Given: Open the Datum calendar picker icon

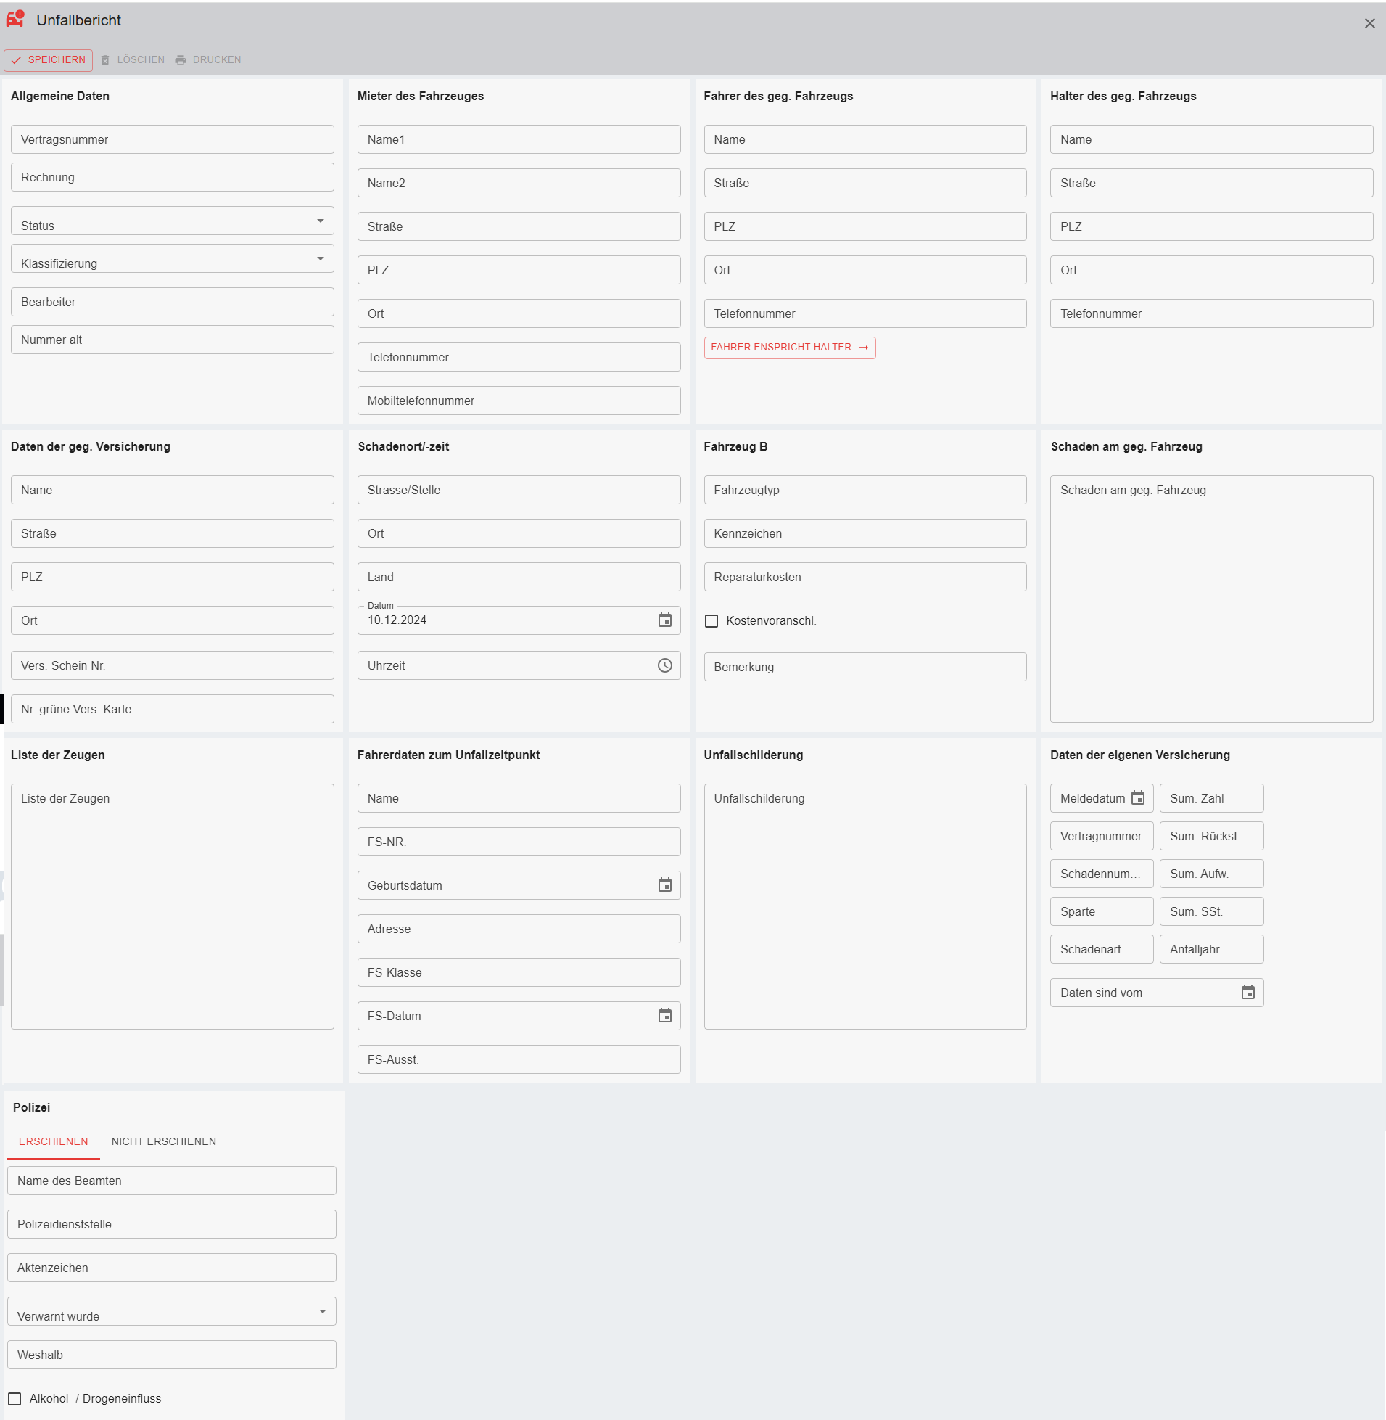Looking at the screenshot, I should coord(664,620).
